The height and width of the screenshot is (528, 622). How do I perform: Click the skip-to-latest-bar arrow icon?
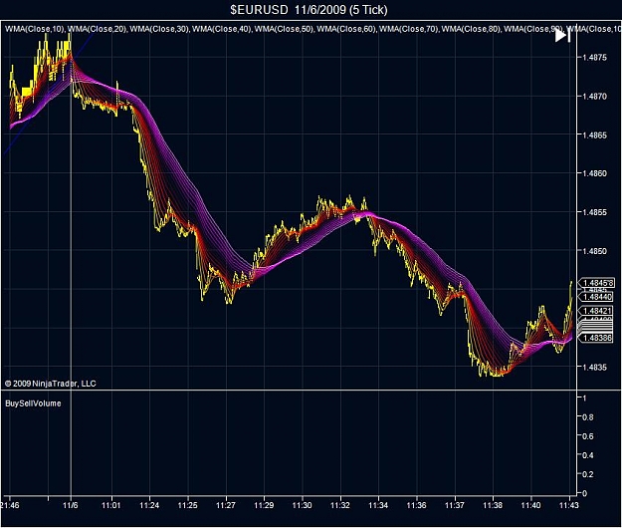click(x=562, y=36)
